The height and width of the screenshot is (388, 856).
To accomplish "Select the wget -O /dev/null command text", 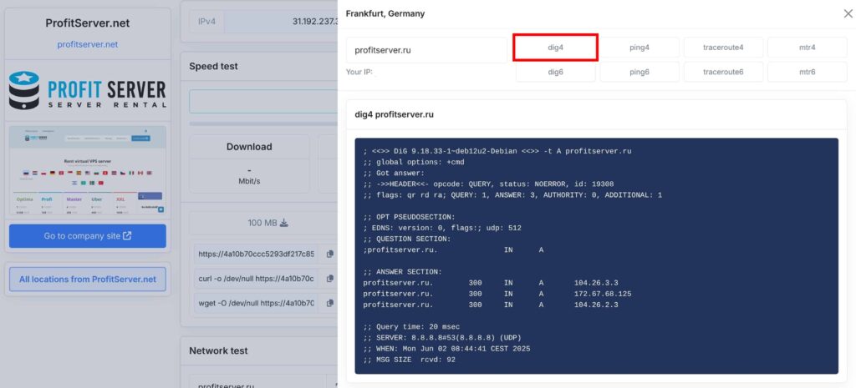I will (256, 303).
